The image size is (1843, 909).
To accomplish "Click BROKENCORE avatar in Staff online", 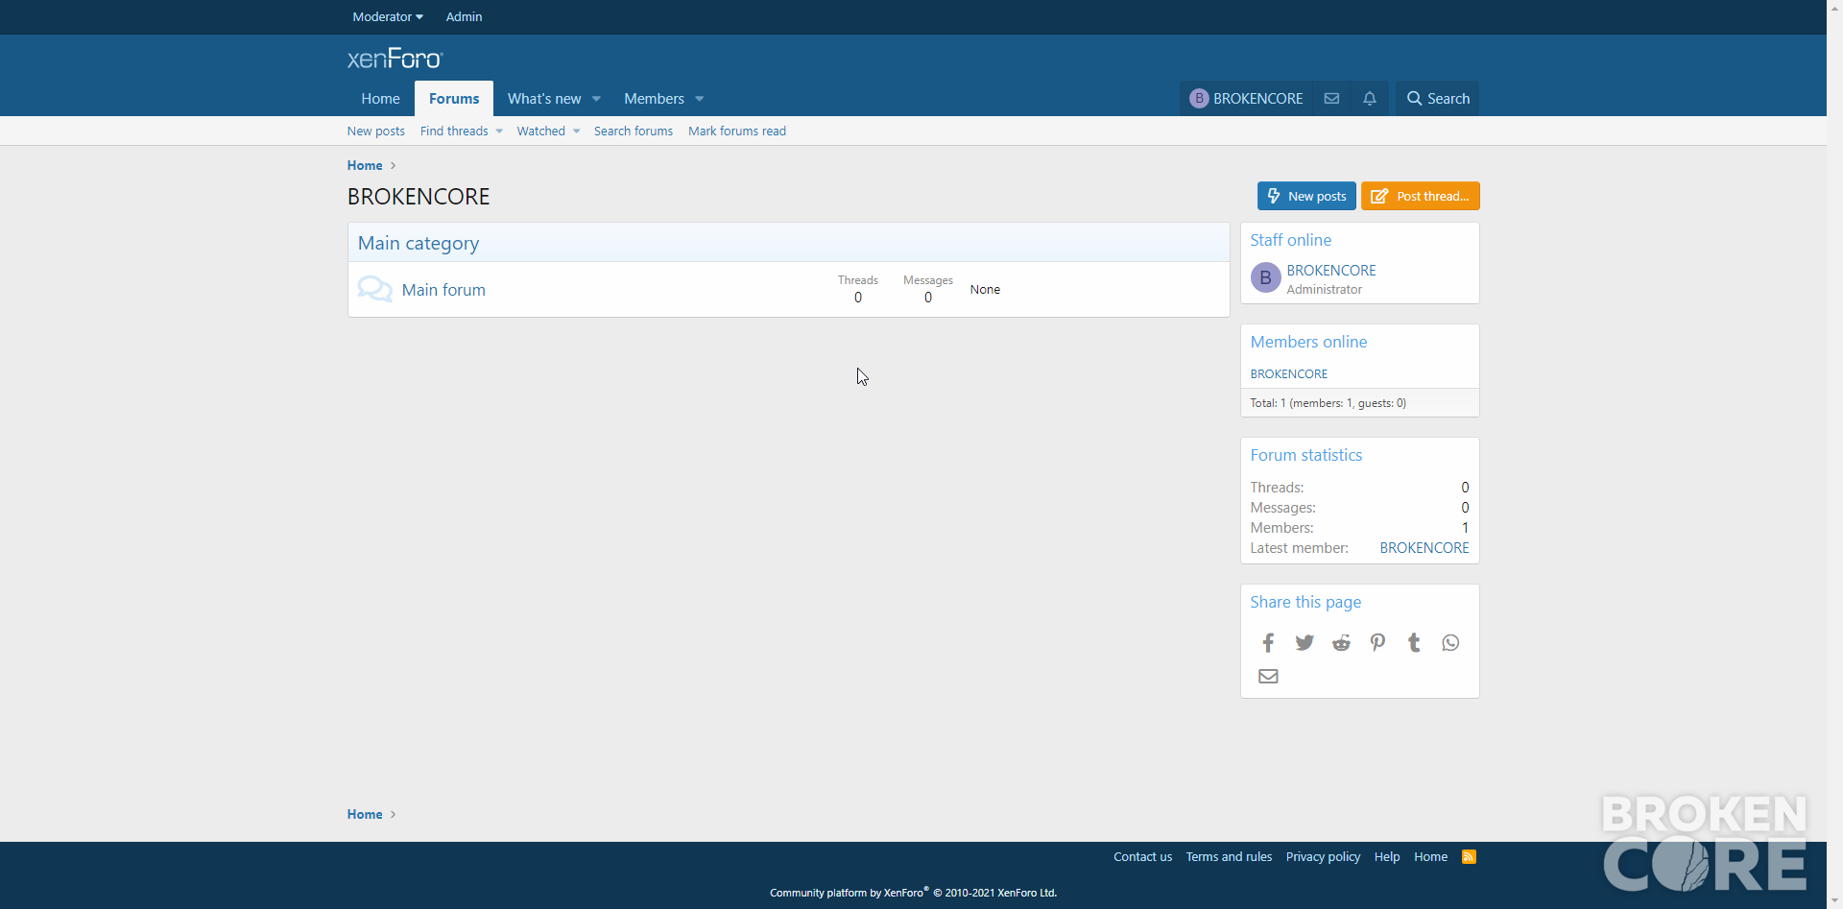I will click(x=1265, y=277).
